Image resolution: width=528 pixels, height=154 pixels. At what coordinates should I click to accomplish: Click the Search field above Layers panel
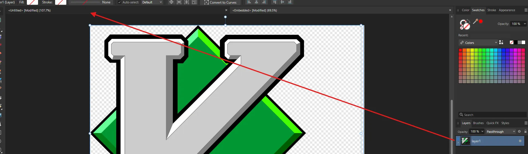coord(492,115)
